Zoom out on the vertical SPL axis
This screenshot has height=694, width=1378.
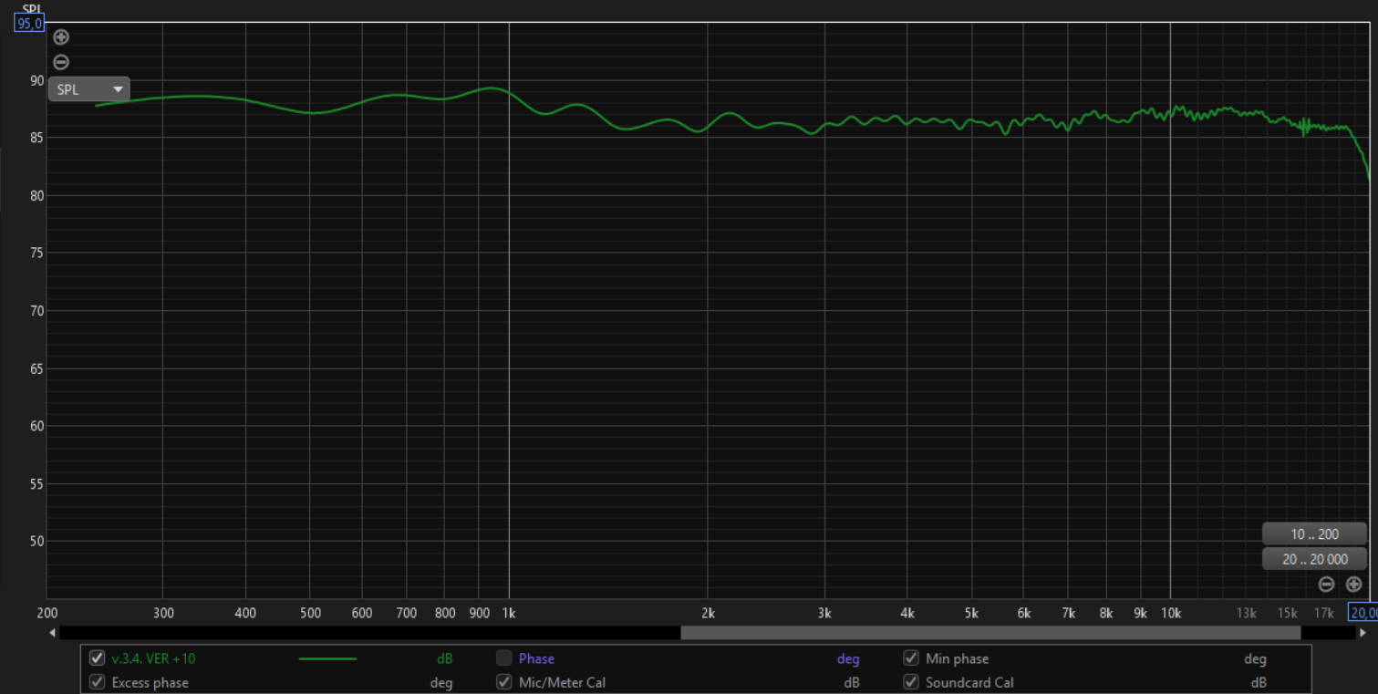(61, 62)
